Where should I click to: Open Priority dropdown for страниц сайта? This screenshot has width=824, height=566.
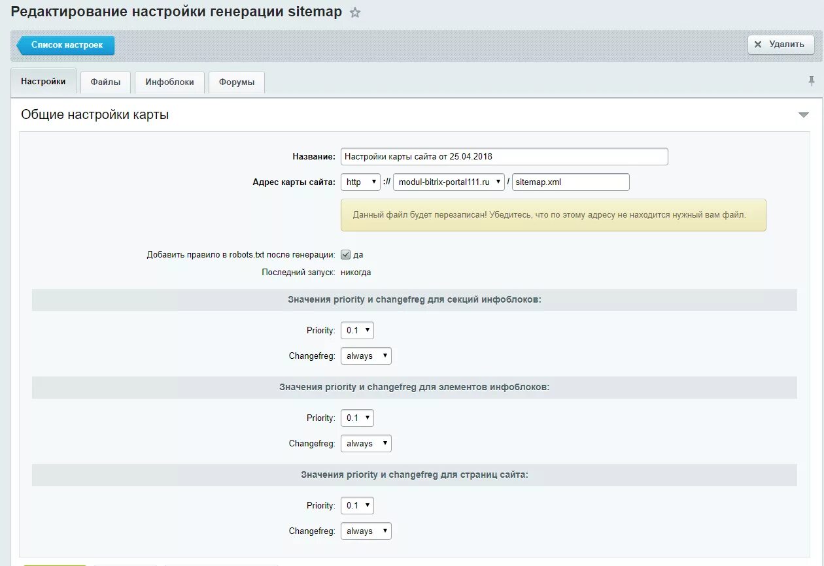click(357, 506)
